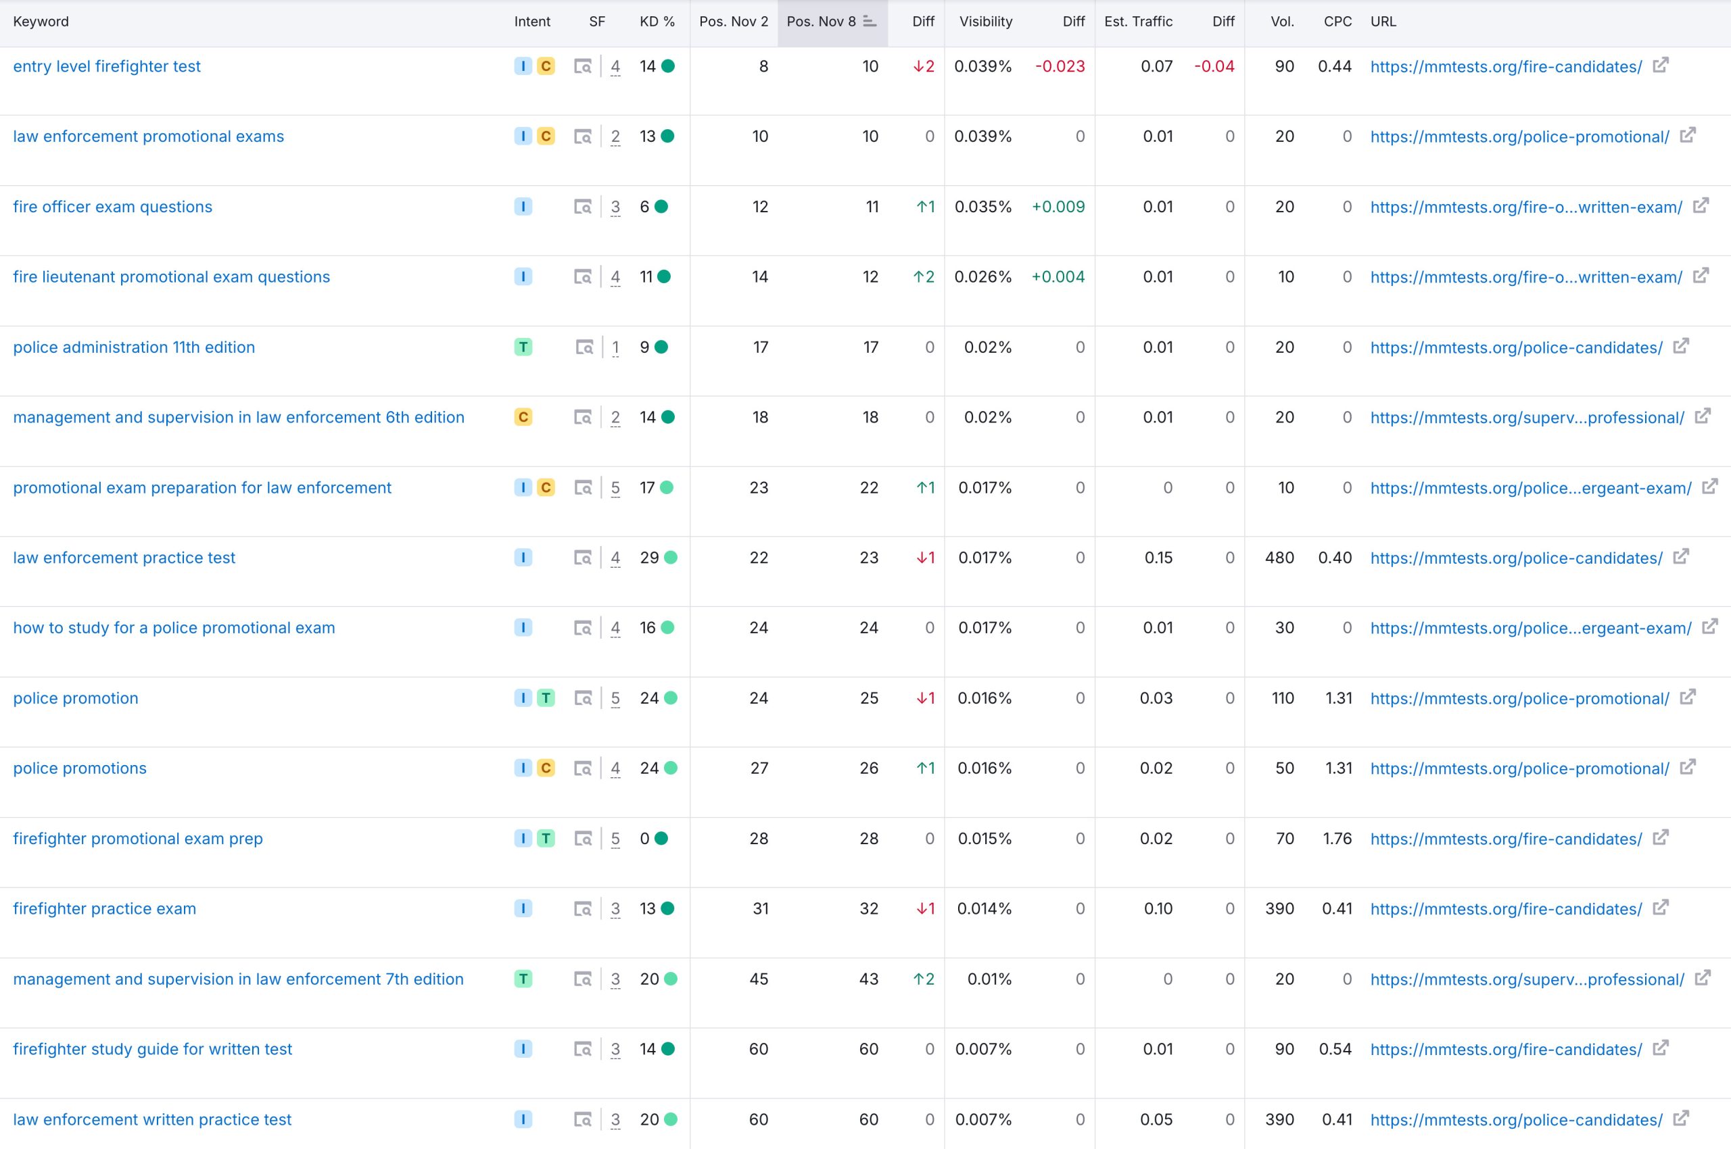1731x1149 pixels.
Task: Expand the SF count "5" for "police promotion"
Action: 615,698
